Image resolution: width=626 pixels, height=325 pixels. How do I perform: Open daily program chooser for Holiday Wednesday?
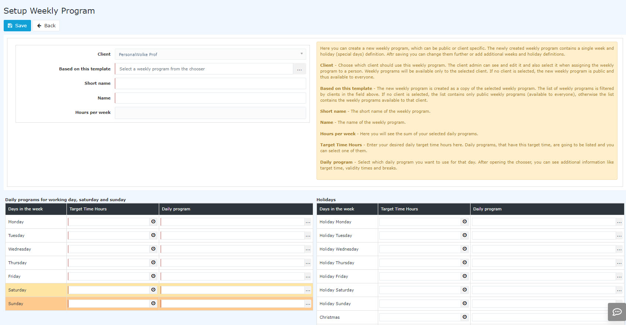[x=619, y=249]
